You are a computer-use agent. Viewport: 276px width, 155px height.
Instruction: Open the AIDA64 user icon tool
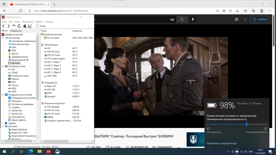click(x=25, y=26)
